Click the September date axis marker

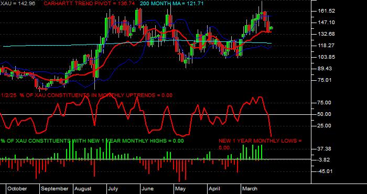coord(55,189)
